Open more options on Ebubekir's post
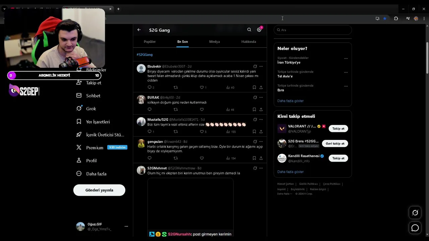The width and height of the screenshot is (429, 241). (261, 66)
